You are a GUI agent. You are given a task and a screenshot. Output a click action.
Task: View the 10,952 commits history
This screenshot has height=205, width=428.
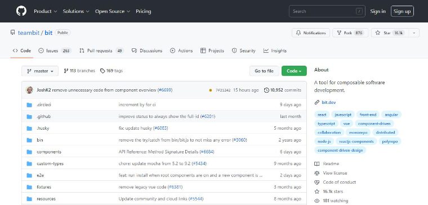point(283,90)
